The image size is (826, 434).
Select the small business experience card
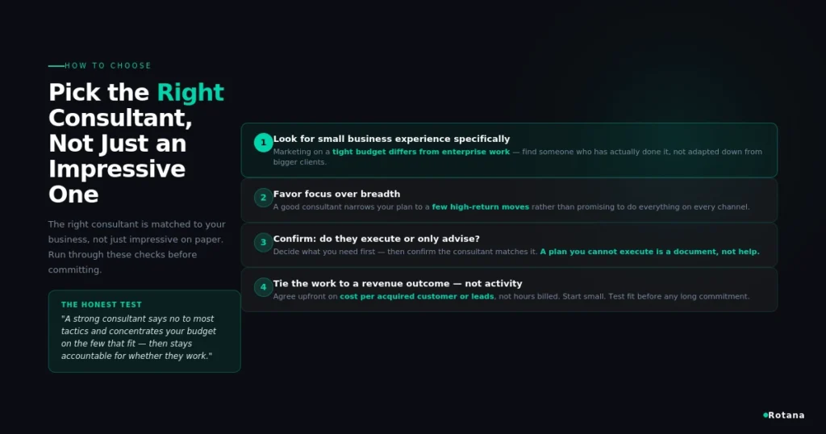(509, 150)
